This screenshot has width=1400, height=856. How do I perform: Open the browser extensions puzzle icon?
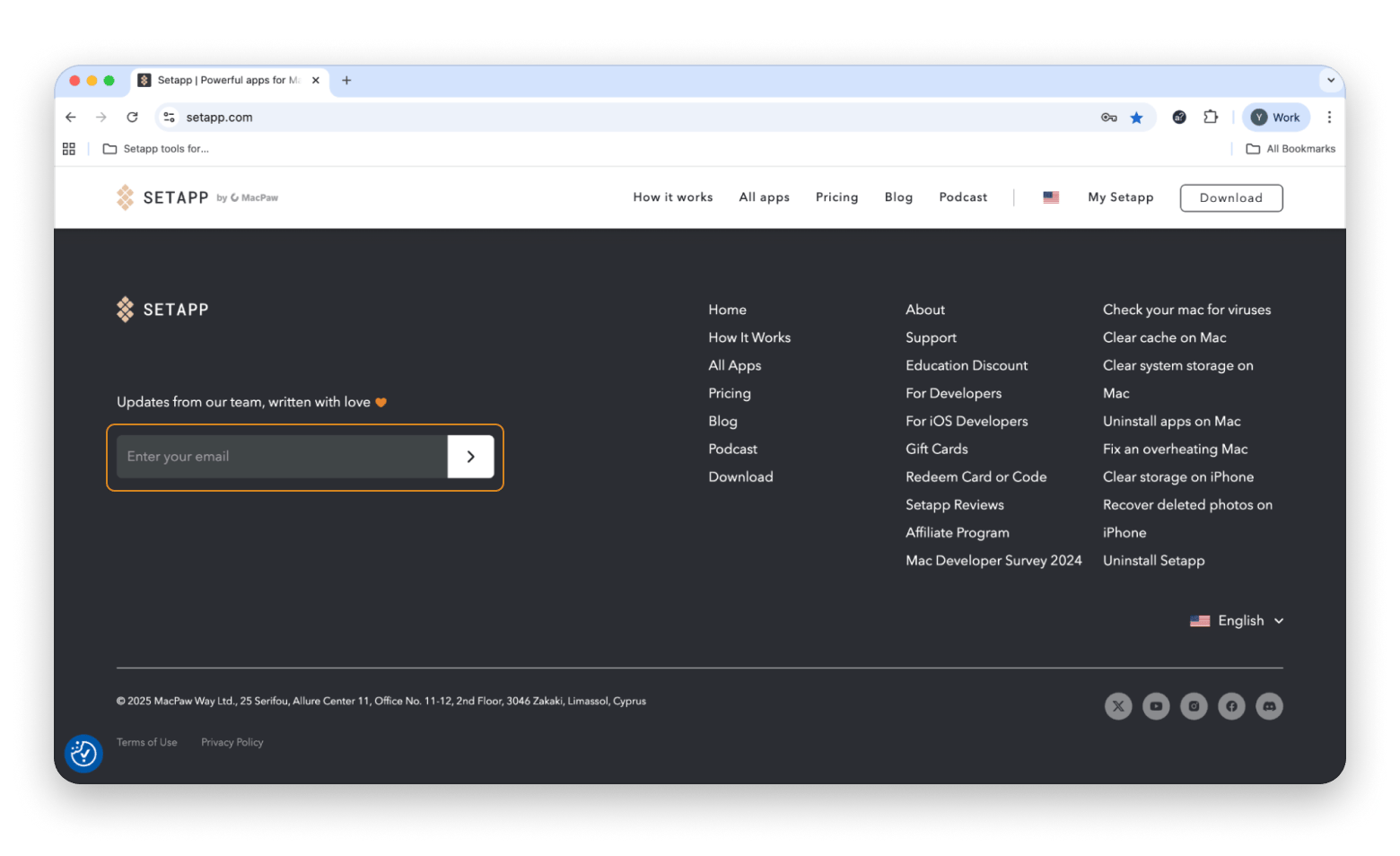pos(1211,117)
